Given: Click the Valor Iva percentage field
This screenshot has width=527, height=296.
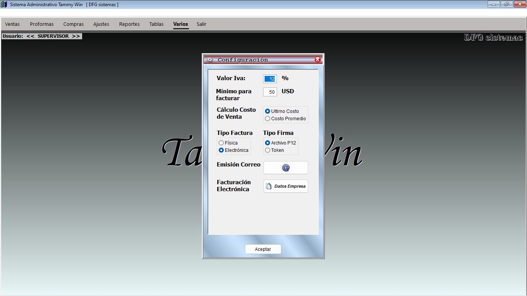Looking at the screenshot, I should pyautogui.click(x=270, y=79).
